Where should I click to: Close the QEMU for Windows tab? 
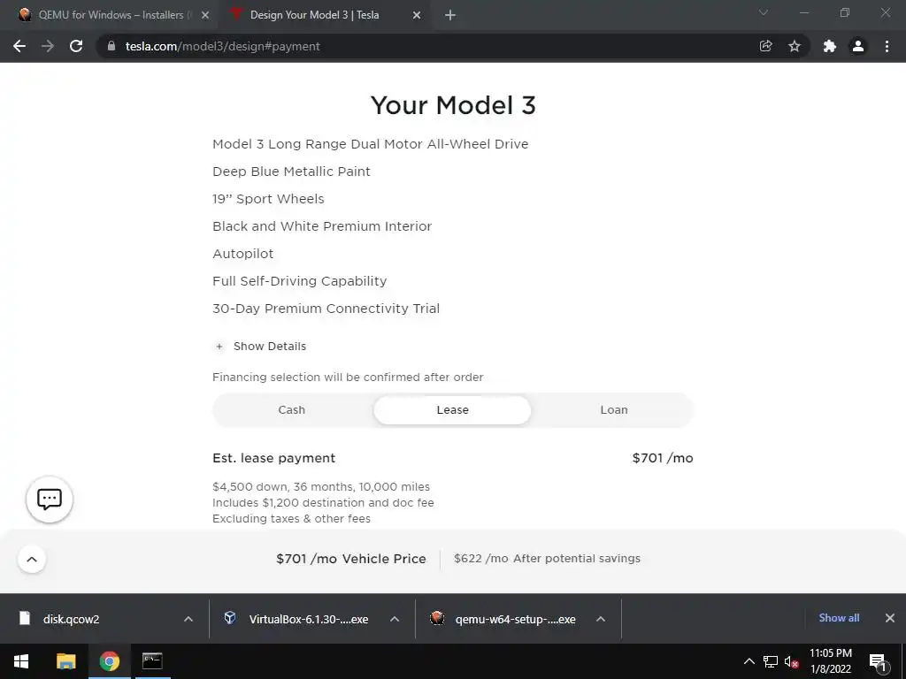tap(205, 15)
